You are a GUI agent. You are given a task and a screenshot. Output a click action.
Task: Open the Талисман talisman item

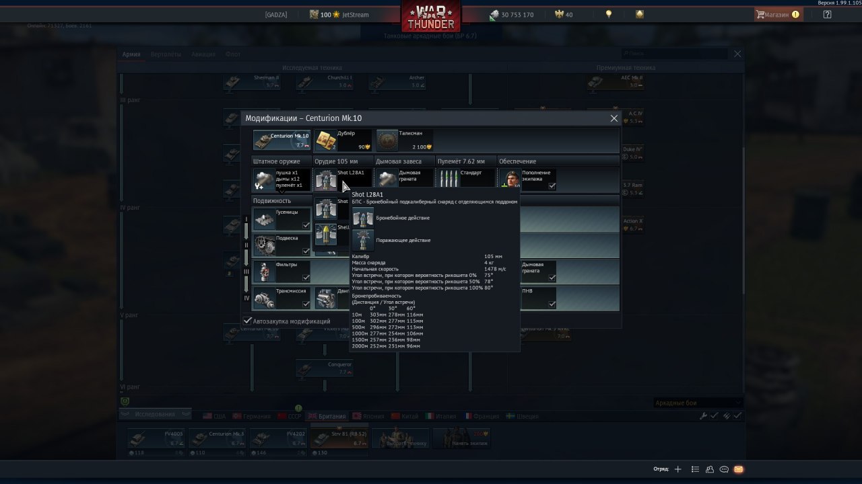[x=405, y=140]
